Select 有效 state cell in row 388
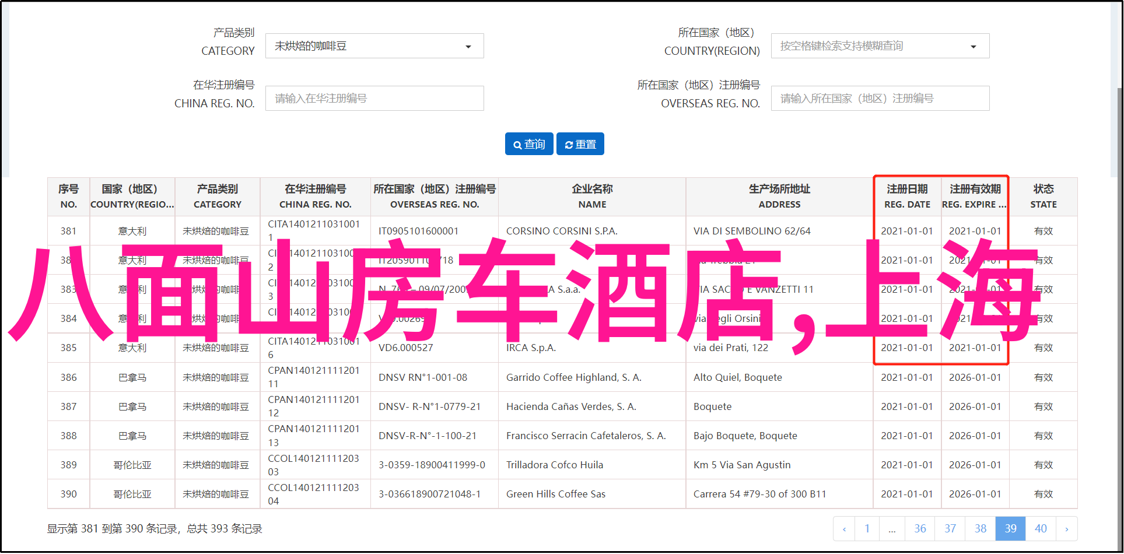 click(1044, 436)
